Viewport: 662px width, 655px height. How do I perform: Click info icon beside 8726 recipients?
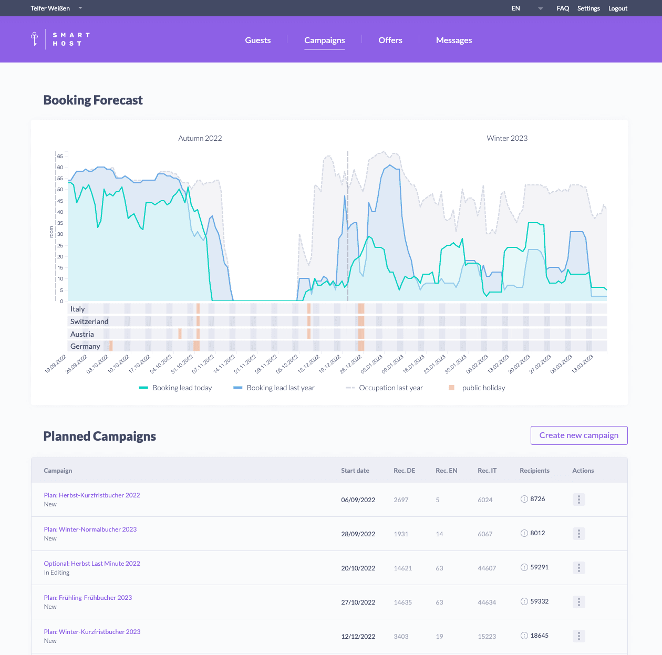[524, 499]
